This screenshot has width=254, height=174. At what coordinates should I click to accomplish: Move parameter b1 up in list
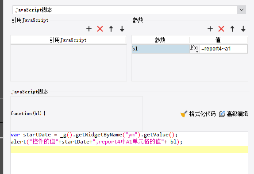pyautogui.click(x=232, y=29)
